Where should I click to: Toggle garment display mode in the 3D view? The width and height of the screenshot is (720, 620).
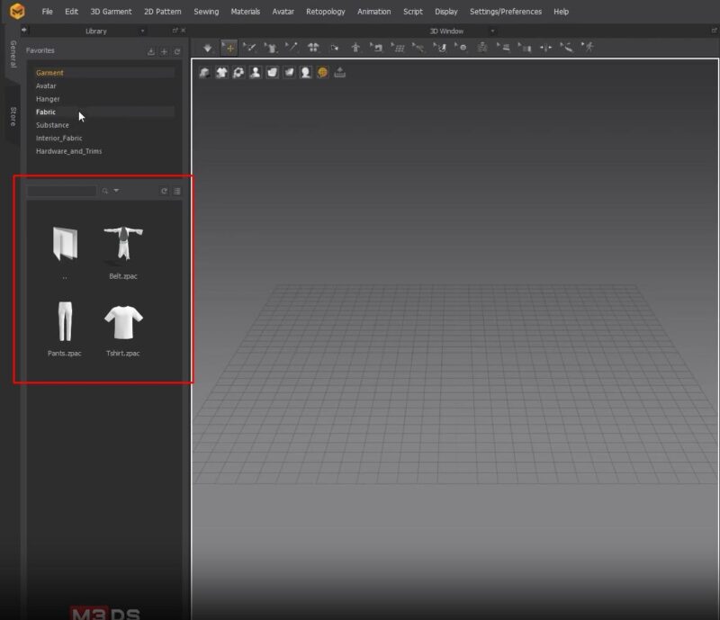221,72
